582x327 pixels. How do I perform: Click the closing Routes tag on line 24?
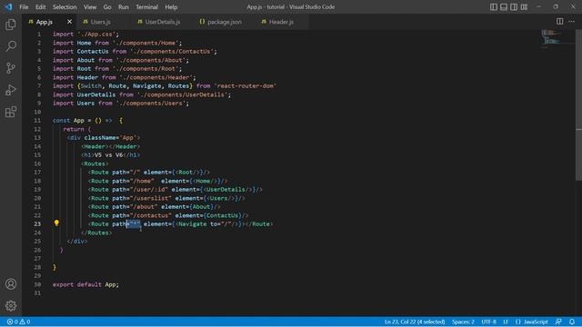click(x=96, y=233)
